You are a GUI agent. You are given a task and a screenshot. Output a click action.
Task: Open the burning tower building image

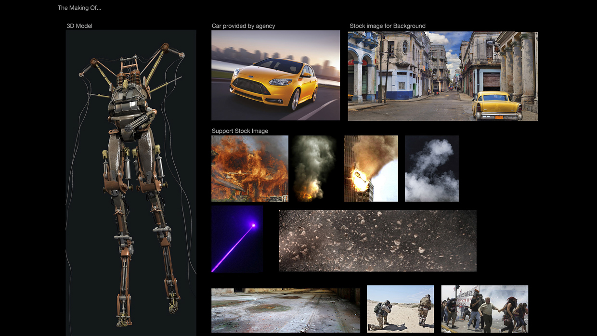coord(371,168)
